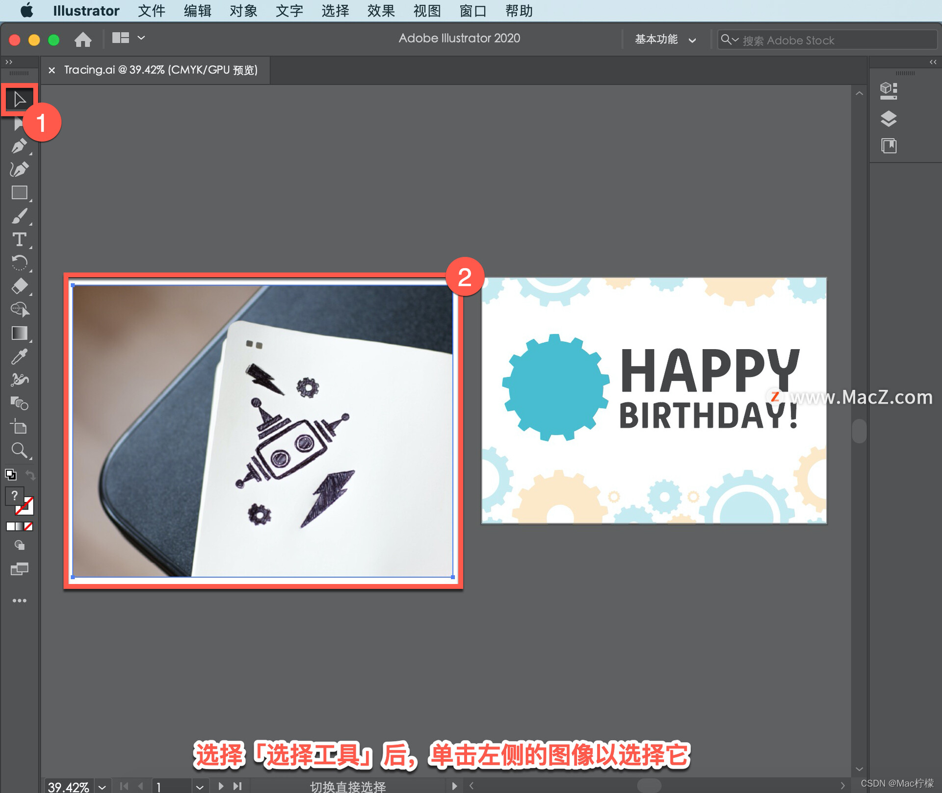This screenshot has width=942, height=793.
Task: Select the Pen tool
Action: pos(19,146)
